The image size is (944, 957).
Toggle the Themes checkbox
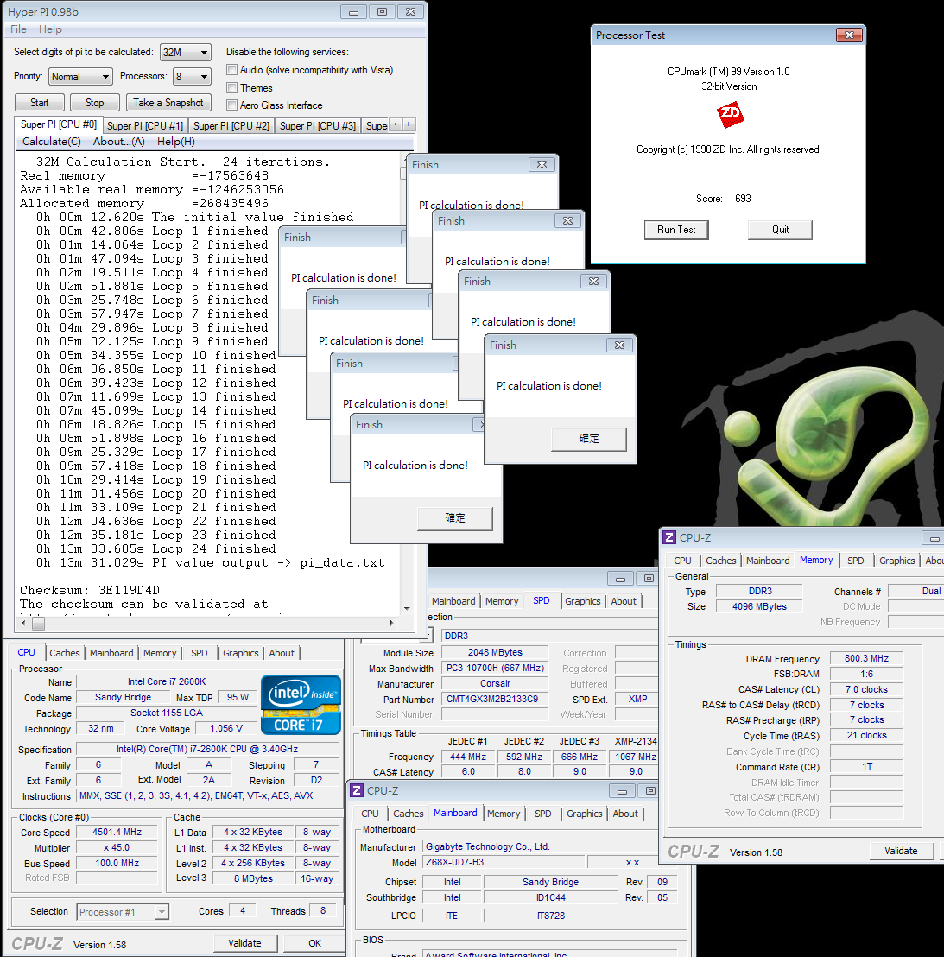231,87
